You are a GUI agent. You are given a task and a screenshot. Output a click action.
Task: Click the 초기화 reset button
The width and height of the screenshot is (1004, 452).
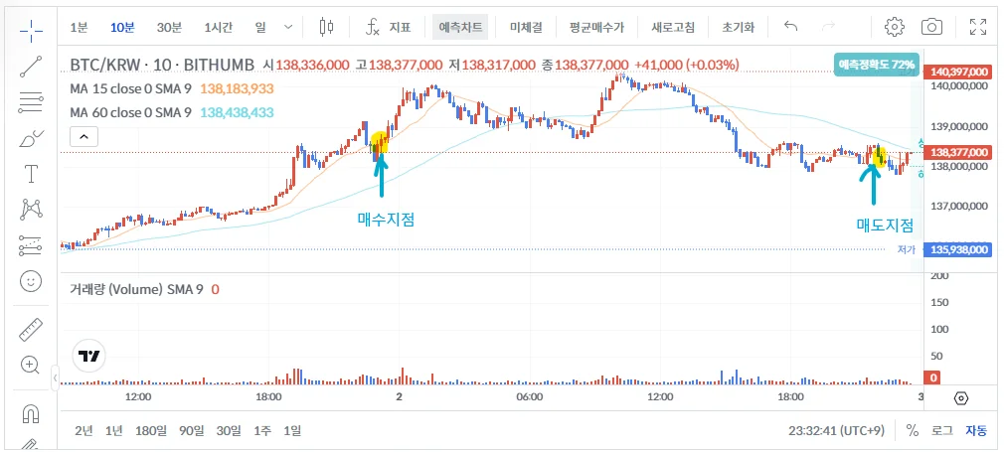coord(739,27)
